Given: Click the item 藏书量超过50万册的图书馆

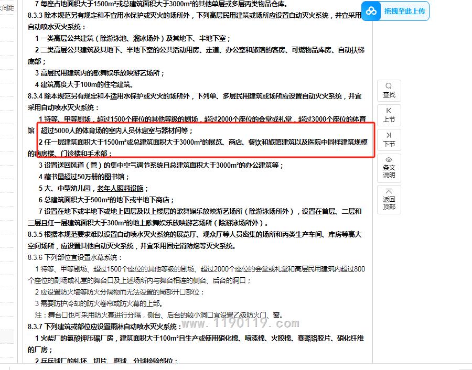Looking at the screenshot, I should [x=84, y=177].
